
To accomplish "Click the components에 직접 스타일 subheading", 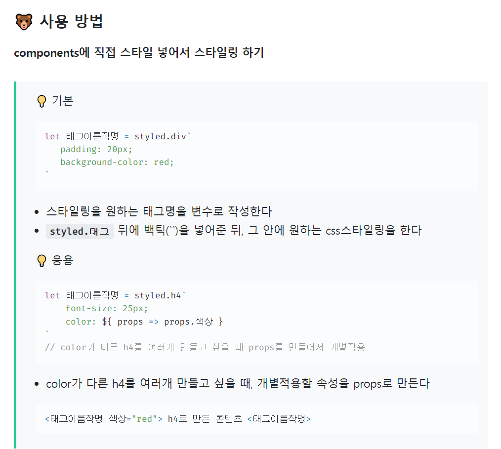I will coord(139,52).
